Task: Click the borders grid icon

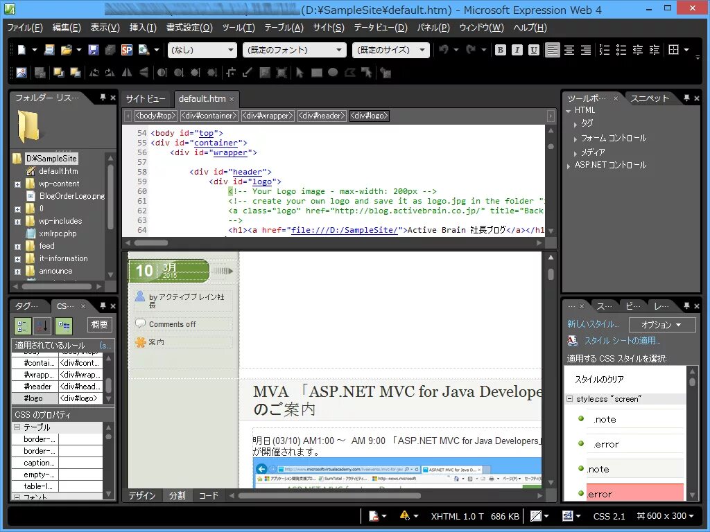Action: coord(674,50)
